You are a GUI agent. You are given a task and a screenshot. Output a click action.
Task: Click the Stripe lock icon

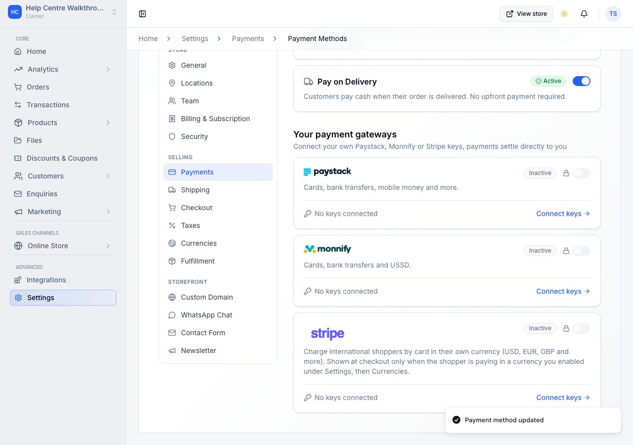(566, 328)
